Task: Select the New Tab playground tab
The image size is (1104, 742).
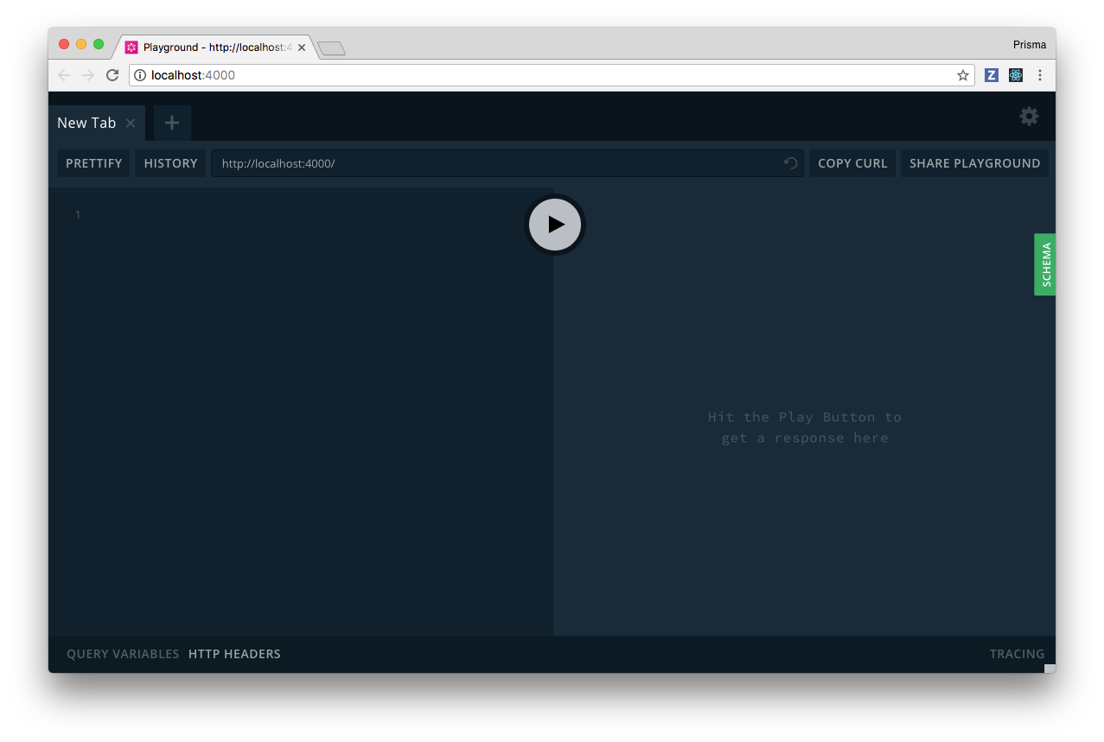Action: (86, 123)
